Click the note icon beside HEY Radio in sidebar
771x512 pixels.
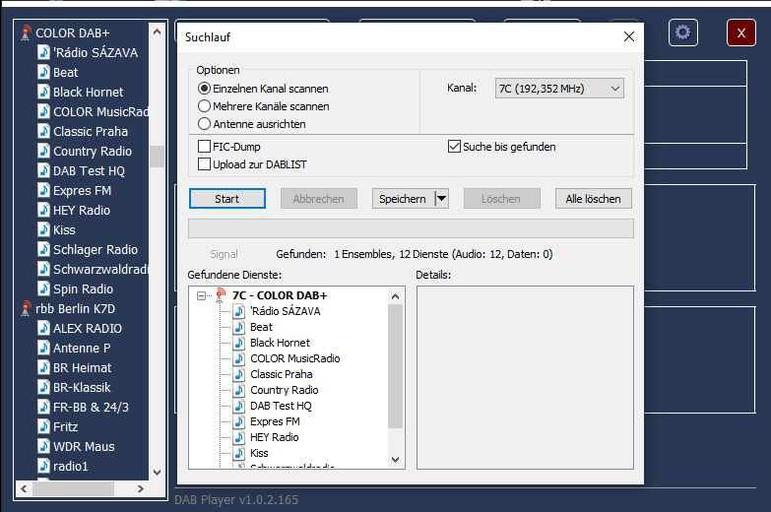click(43, 210)
